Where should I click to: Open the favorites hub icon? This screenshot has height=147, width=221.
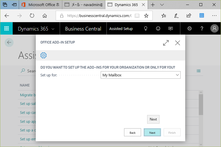164,16
